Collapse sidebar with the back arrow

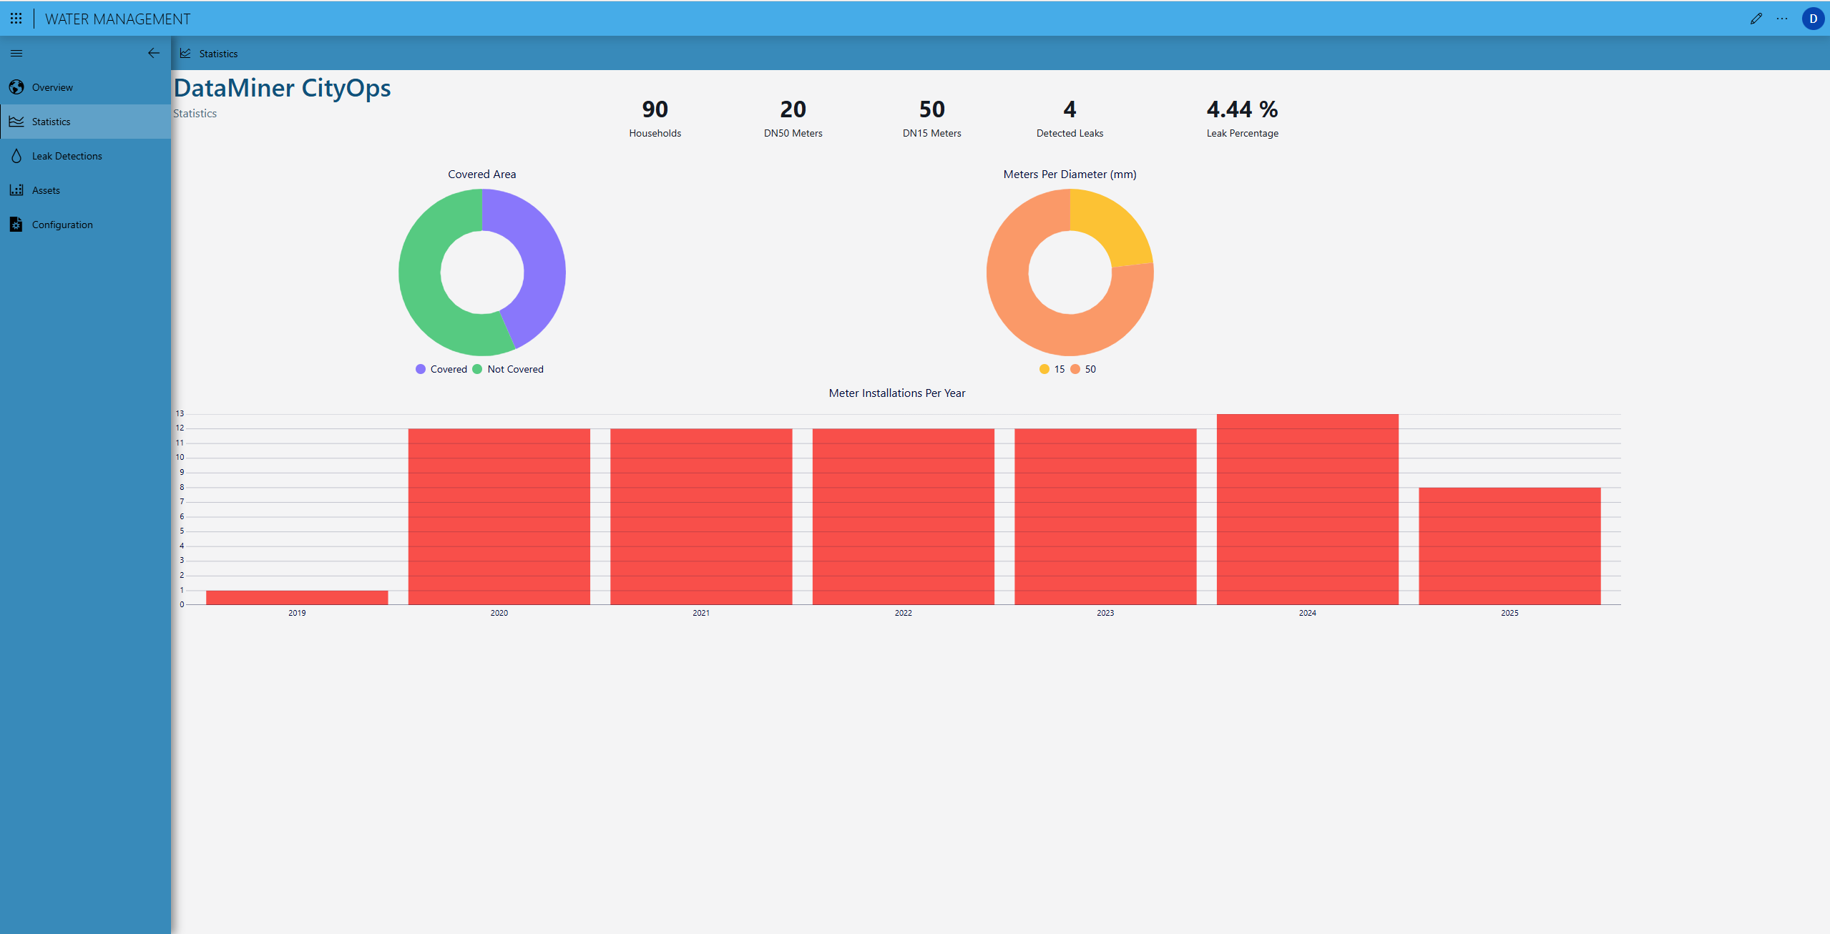pyautogui.click(x=153, y=53)
